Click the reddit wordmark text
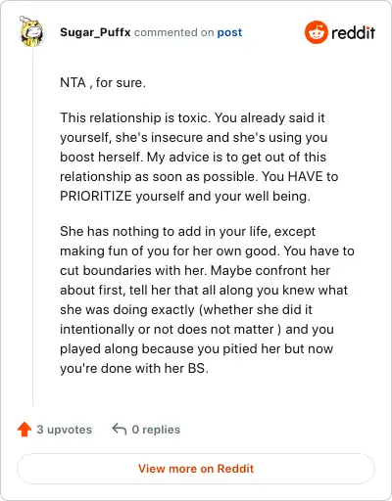 [x=353, y=33]
